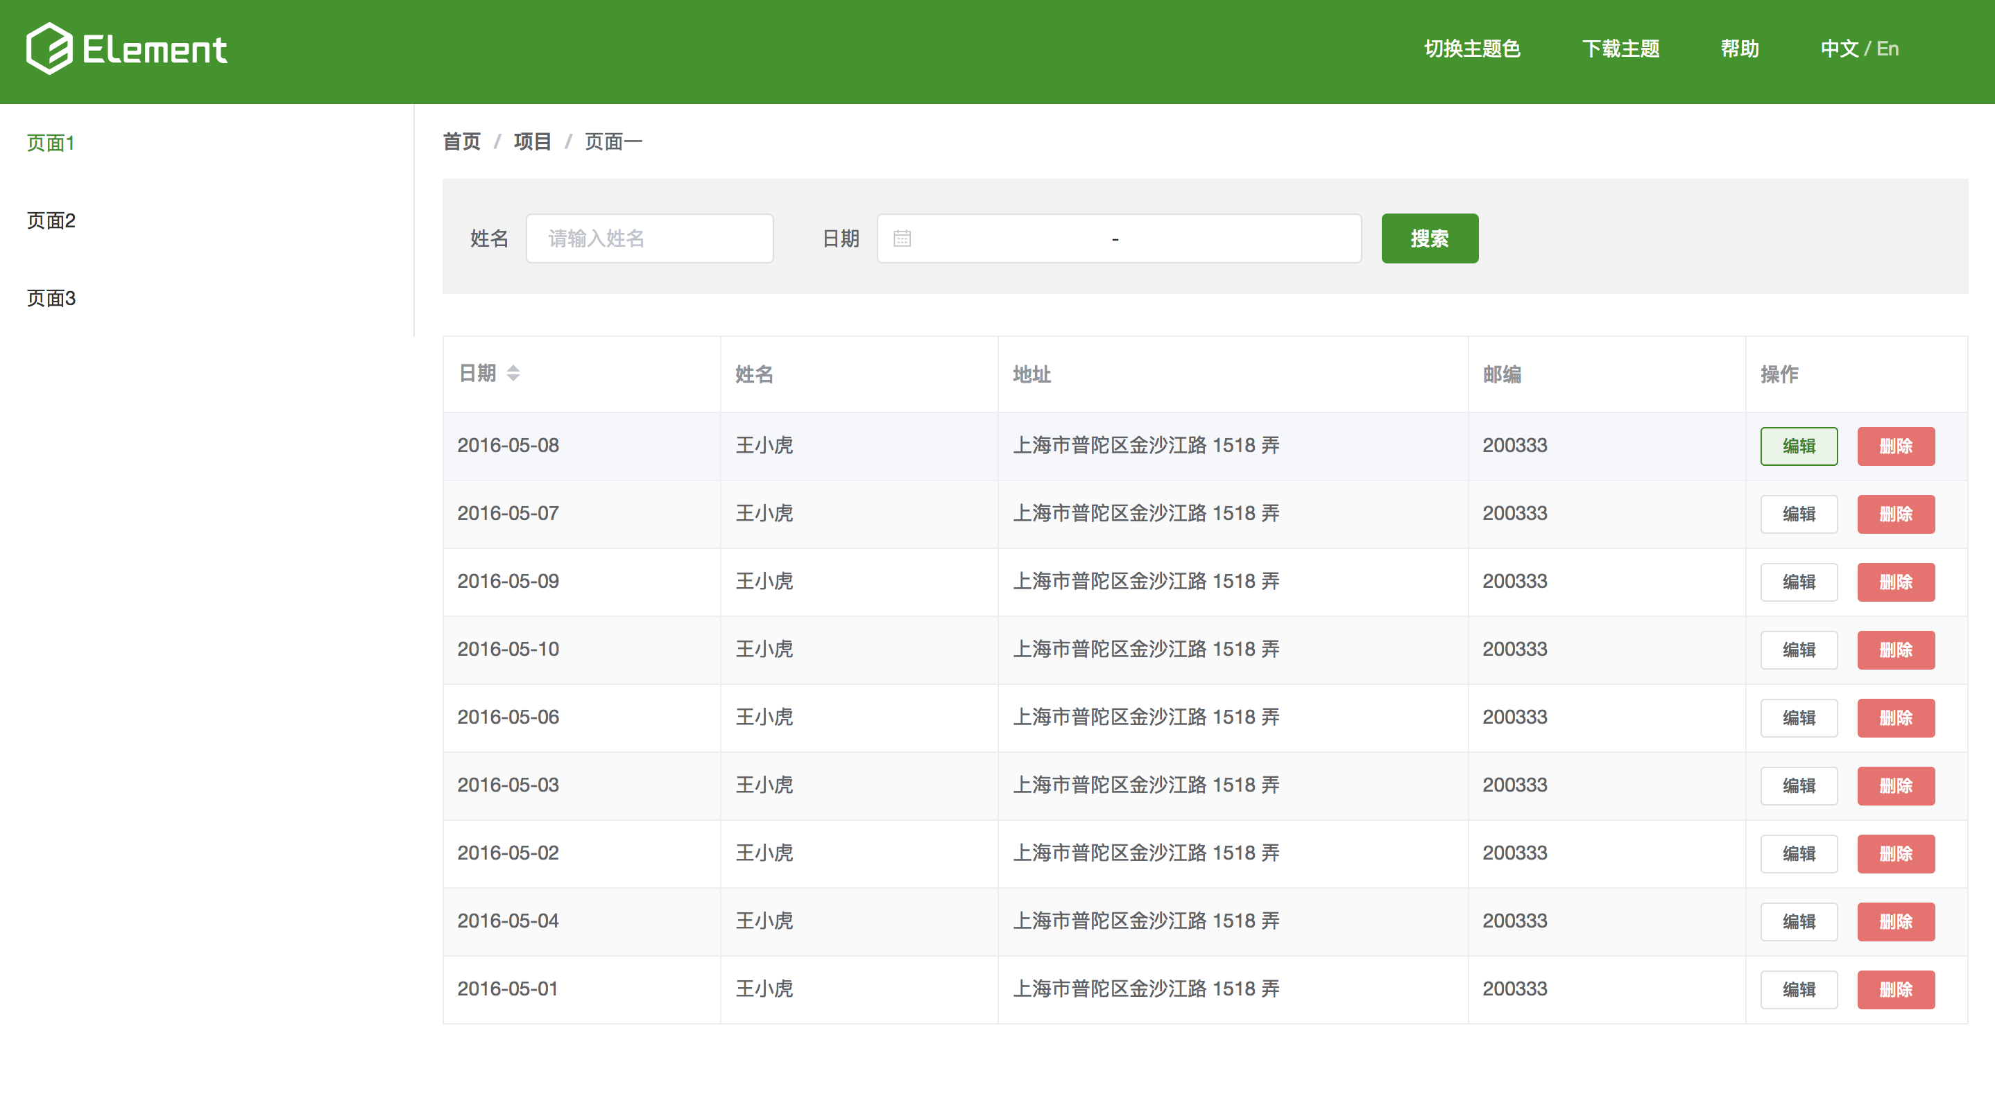The height and width of the screenshot is (1105, 1995).
Task: Sort the 日期 column ascending arrow
Action: click(x=513, y=367)
